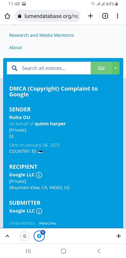Screen dimensions: 126x258
Task: Expand the bottom tab group chevron
Action: coord(7,236)
